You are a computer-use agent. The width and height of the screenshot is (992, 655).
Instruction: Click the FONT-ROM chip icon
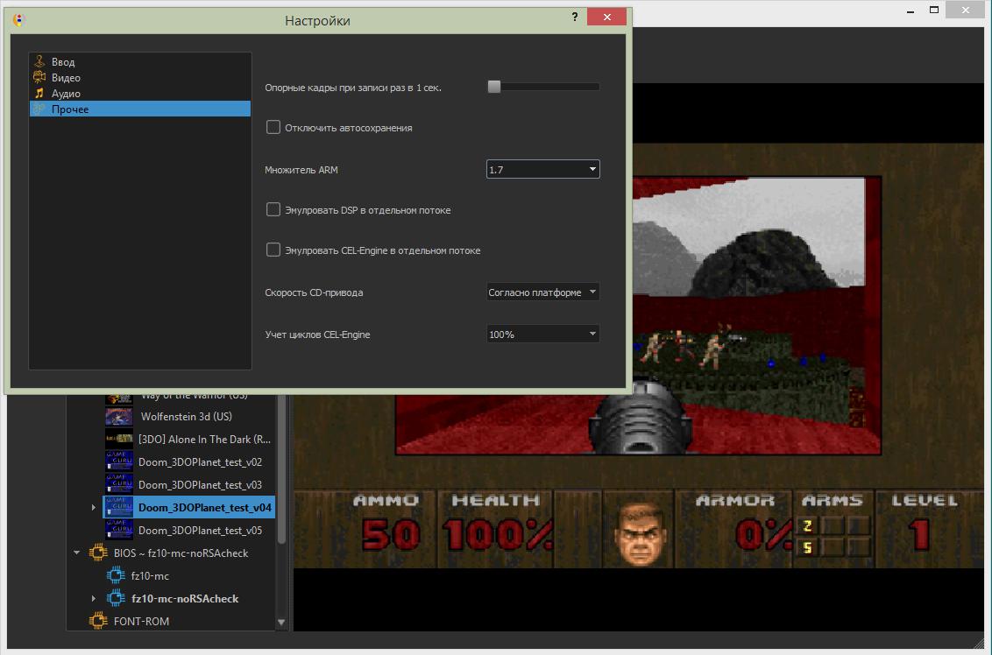coord(98,621)
